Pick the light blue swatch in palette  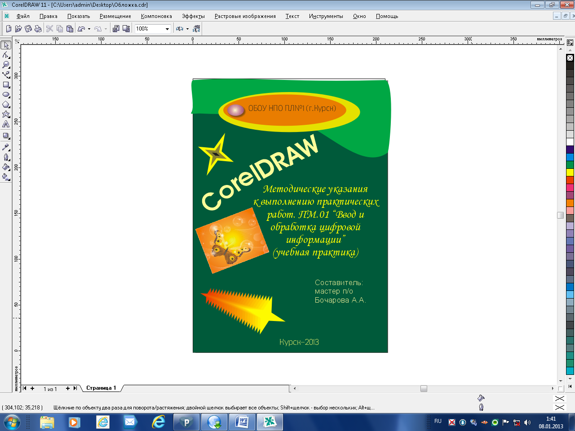pyautogui.click(x=570, y=295)
